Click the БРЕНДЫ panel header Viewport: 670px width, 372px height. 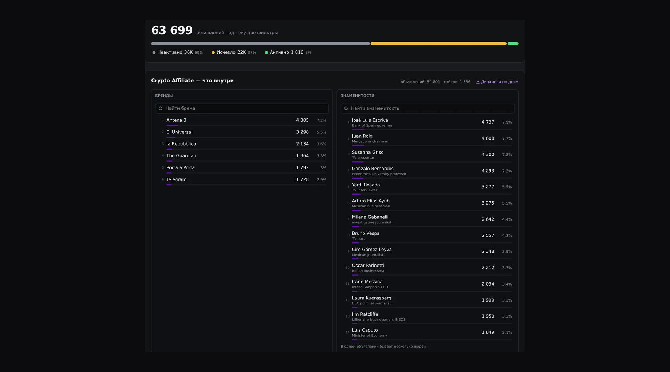pyautogui.click(x=164, y=96)
